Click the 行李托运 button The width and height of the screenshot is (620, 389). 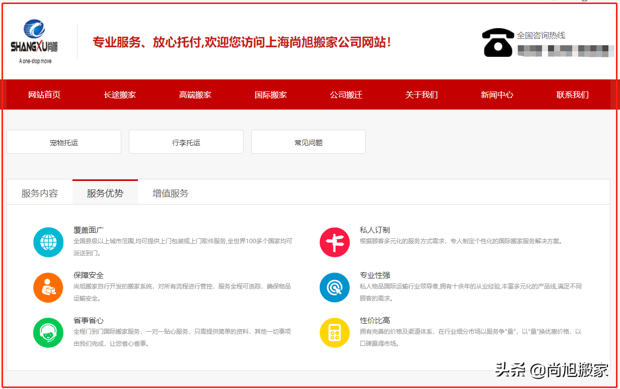click(x=186, y=142)
